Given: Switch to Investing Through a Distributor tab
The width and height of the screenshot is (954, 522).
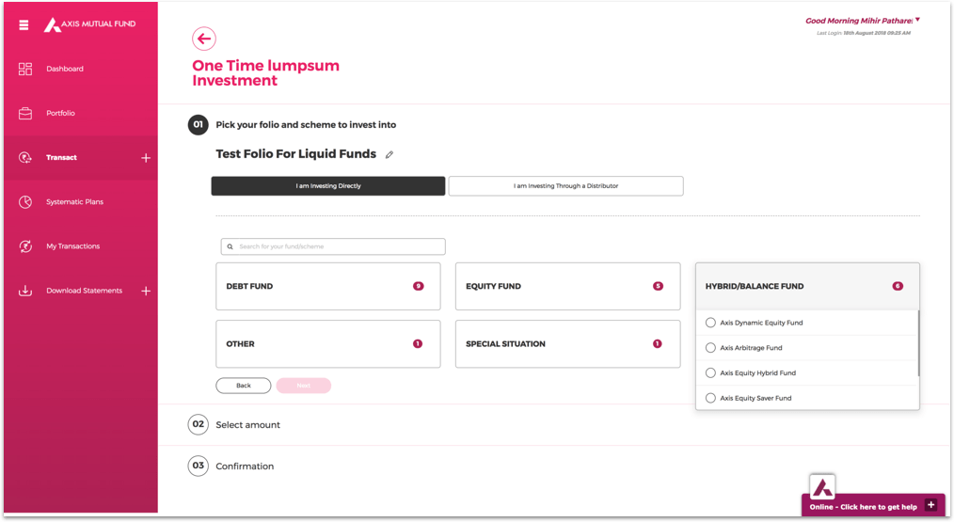Looking at the screenshot, I should pos(565,186).
